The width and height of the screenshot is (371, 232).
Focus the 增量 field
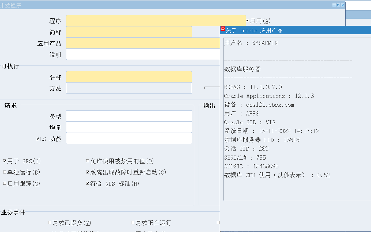pos(129,127)
